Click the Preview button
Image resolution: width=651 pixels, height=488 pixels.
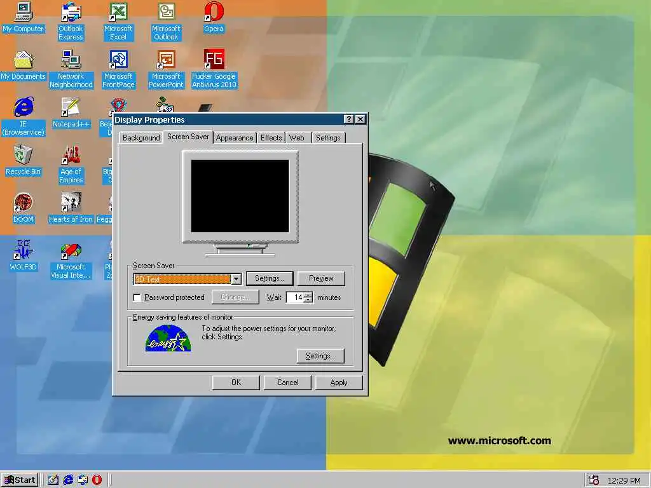[x=321, y=278]
